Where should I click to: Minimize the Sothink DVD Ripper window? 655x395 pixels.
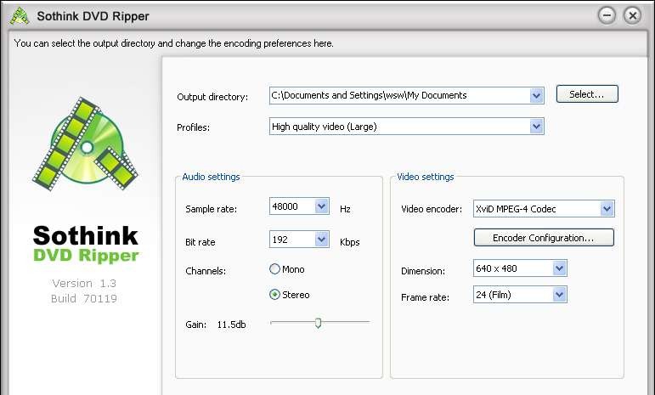point(607,16)
